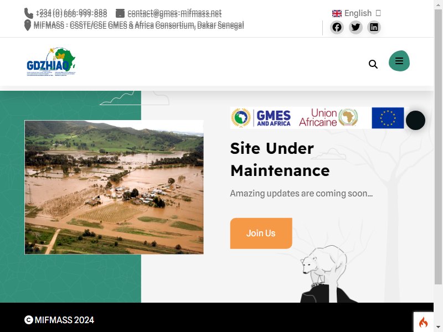The height and width of the screenshot is (332, 443).
Task: Click the black circular floating button
Action: [x=415, y=121]
